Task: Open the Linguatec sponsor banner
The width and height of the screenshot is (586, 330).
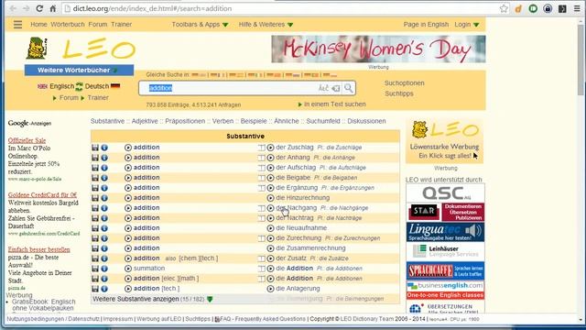Action: click(445, 232)
